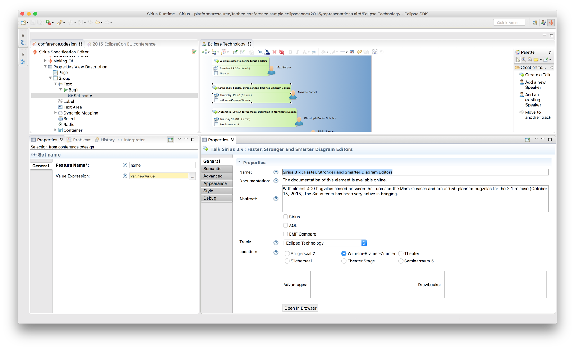575x349 pixels.
Task: Select the Theater Stage radio button
Action: click(x=344, y=261)
